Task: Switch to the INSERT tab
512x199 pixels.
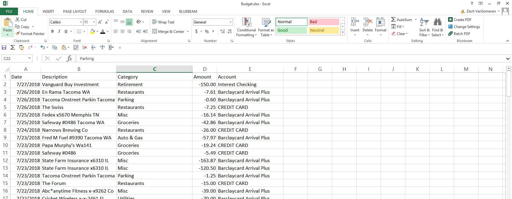Action: 48,11
